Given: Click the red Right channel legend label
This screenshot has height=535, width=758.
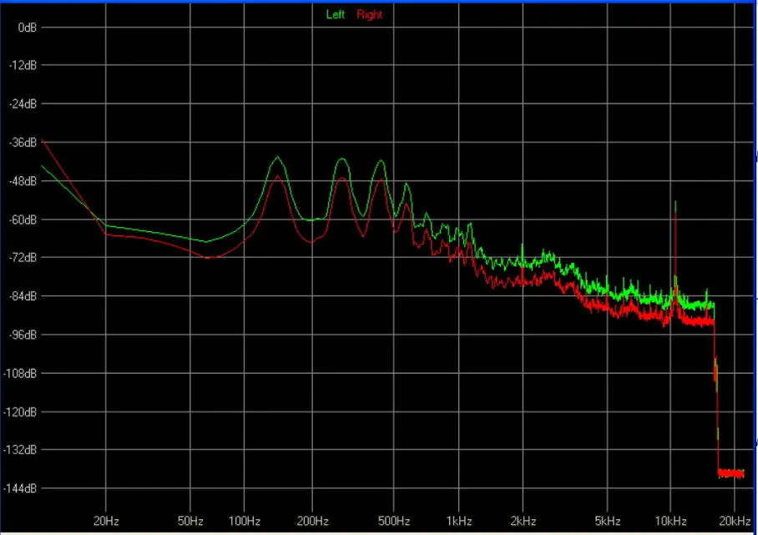Looking at the screenshot, I should pyautogui.click(x=369, y=14).
